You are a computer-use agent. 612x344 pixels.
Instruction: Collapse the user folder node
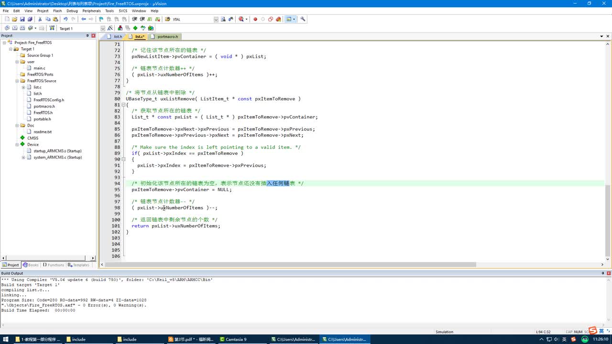click(x=17, y=62)
